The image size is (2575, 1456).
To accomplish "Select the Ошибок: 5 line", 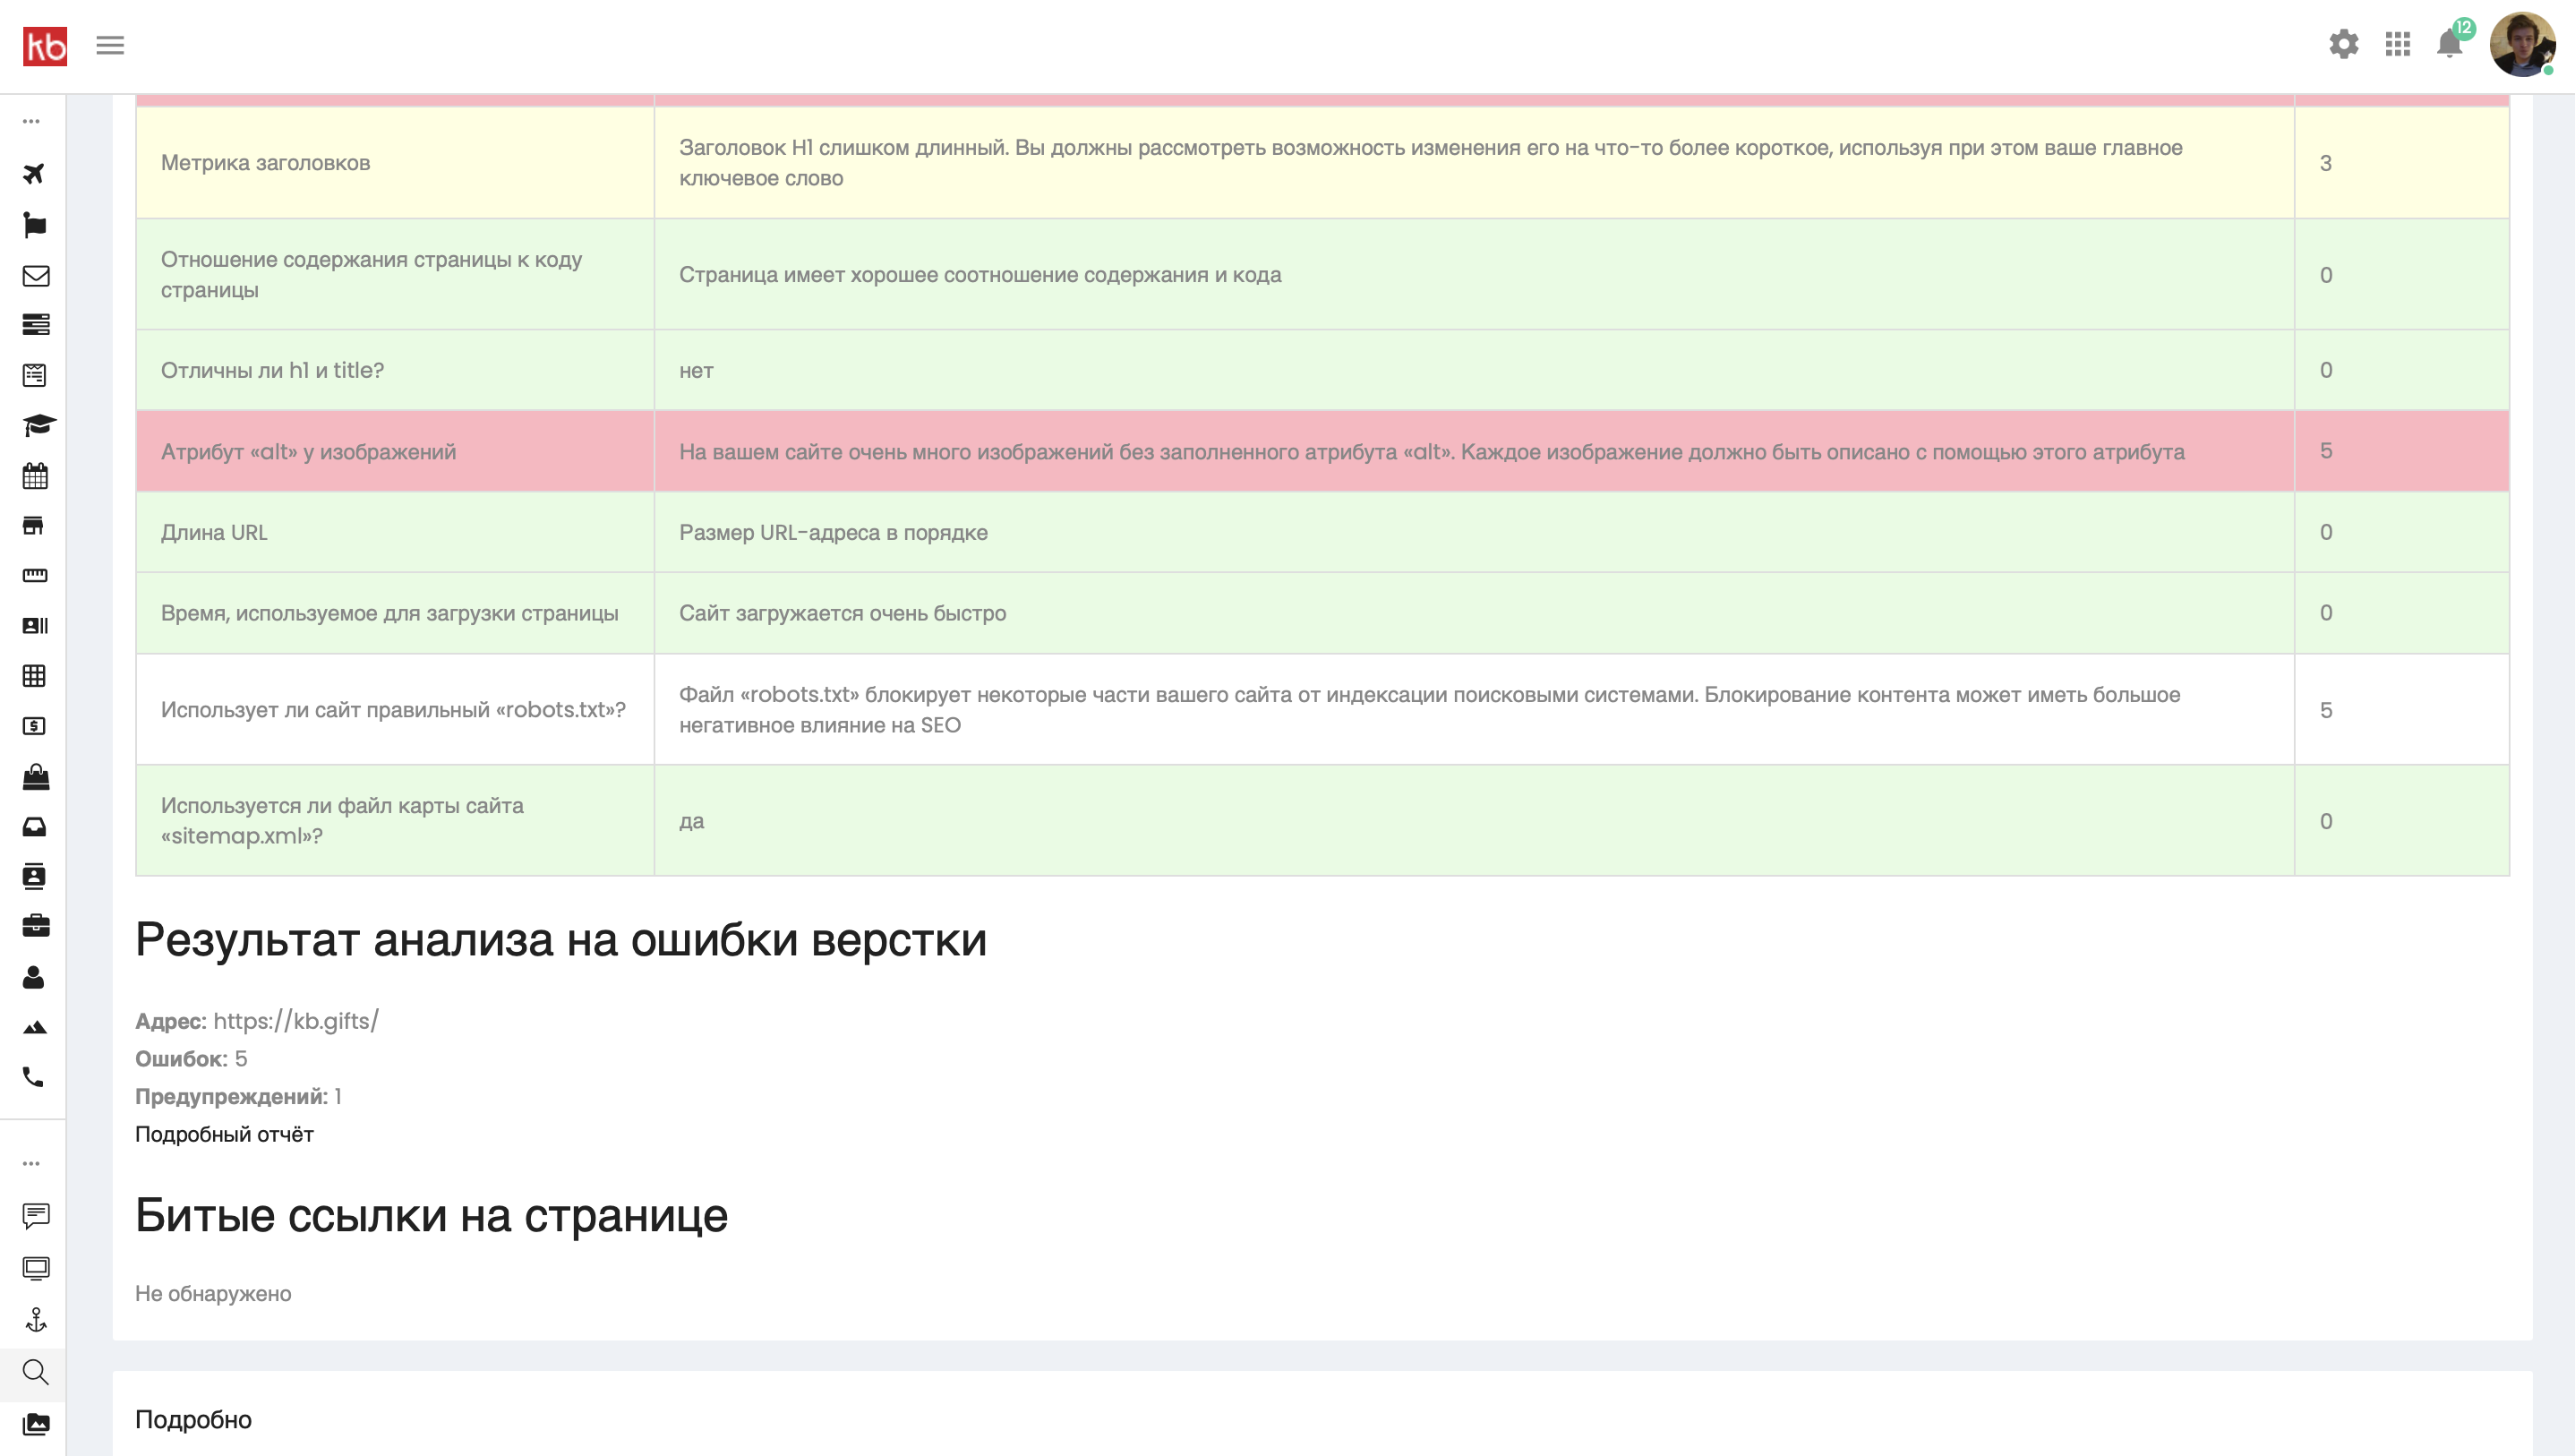I will coord(191,1059).
